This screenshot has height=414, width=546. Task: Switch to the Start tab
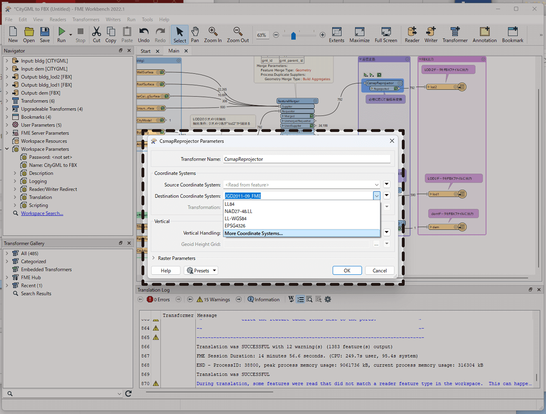coord(145,51)
